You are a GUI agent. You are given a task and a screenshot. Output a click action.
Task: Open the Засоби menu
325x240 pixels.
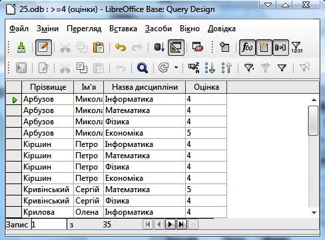[x=159, y=29]
